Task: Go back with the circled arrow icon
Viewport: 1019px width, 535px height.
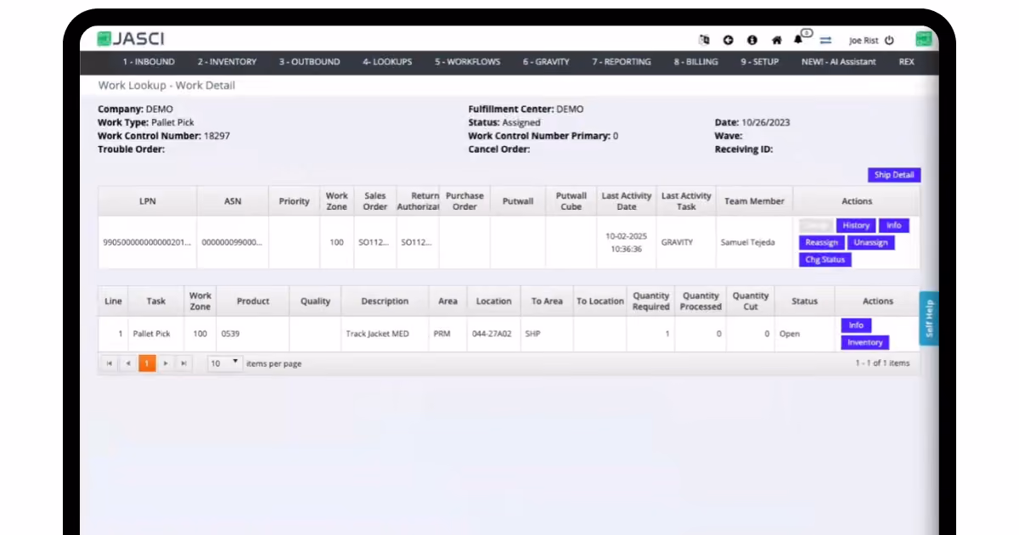Action: [728, 40]
